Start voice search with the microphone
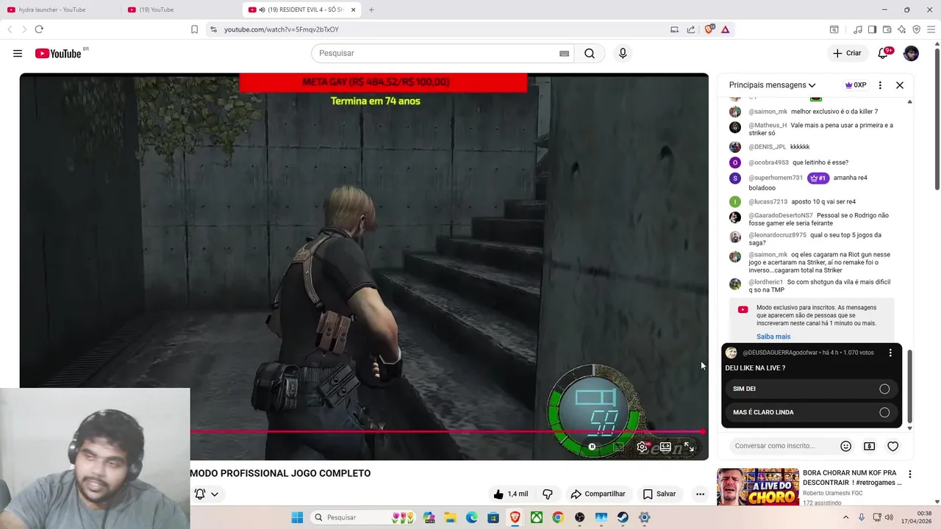 point(623,53)
